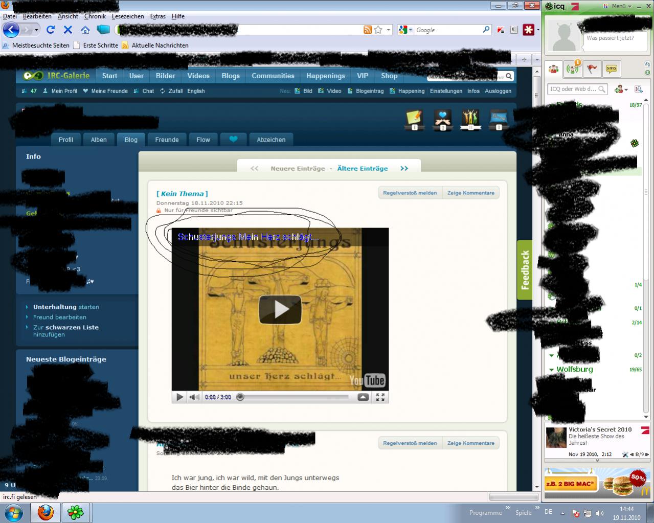The image size is (654, 523).
Task: Bookmark this page with the star icon
Action: [378, 30]
